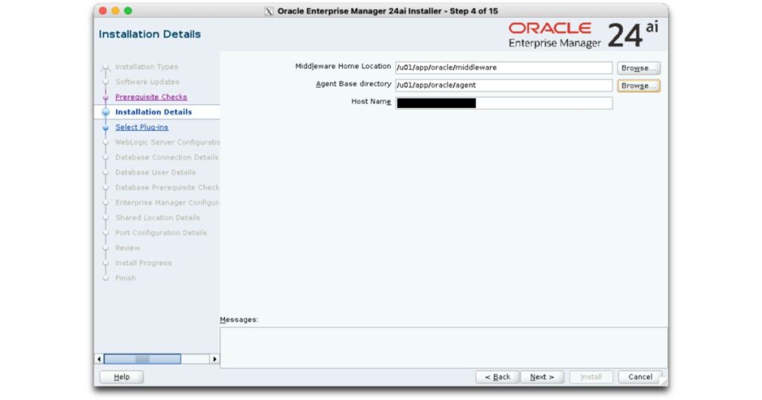Click the sidebar horizontal scrollbar thumb
This screenshot has height=400, width=762.
click(x=142, y=359)
